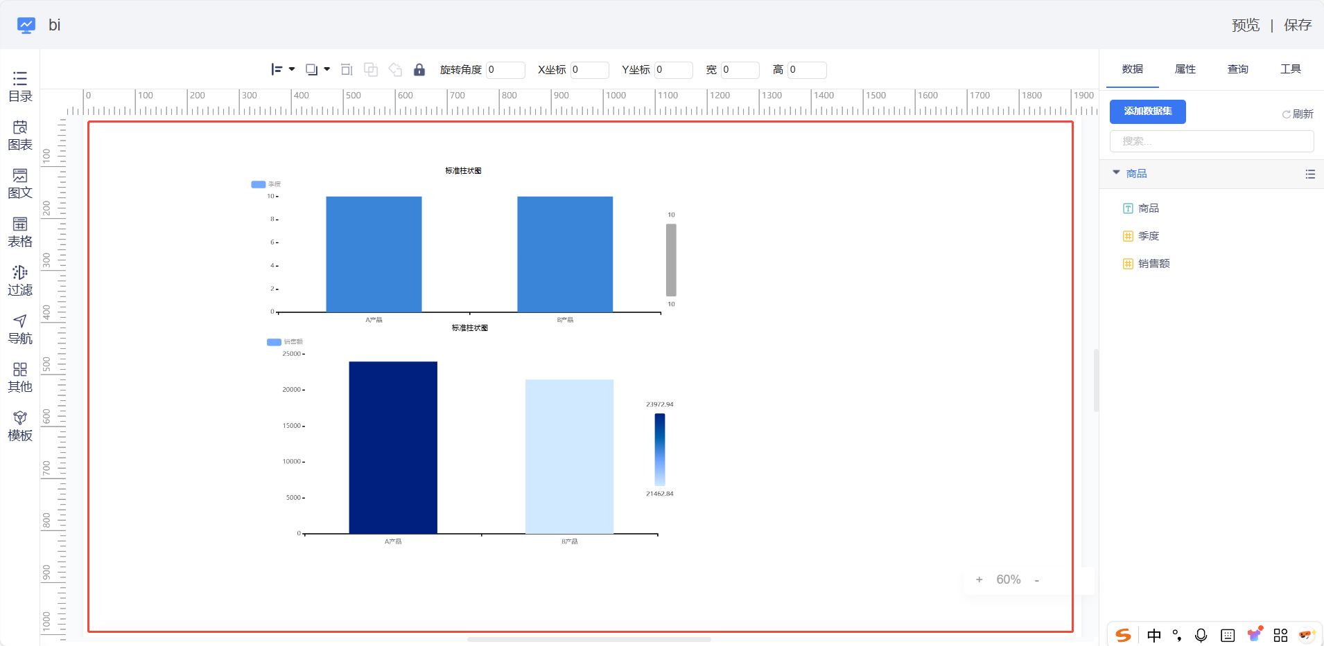The image size is (1324, 646).
Task: Open the 过滤 filter components
Action: click(20, 280)
